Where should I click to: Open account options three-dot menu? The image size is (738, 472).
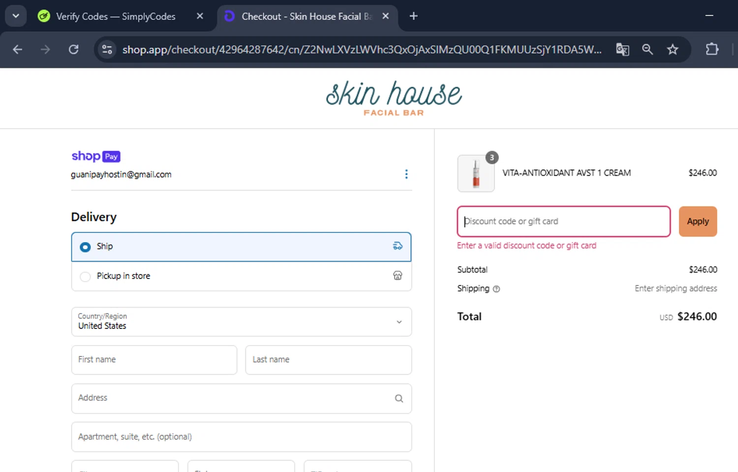point(406,174)
